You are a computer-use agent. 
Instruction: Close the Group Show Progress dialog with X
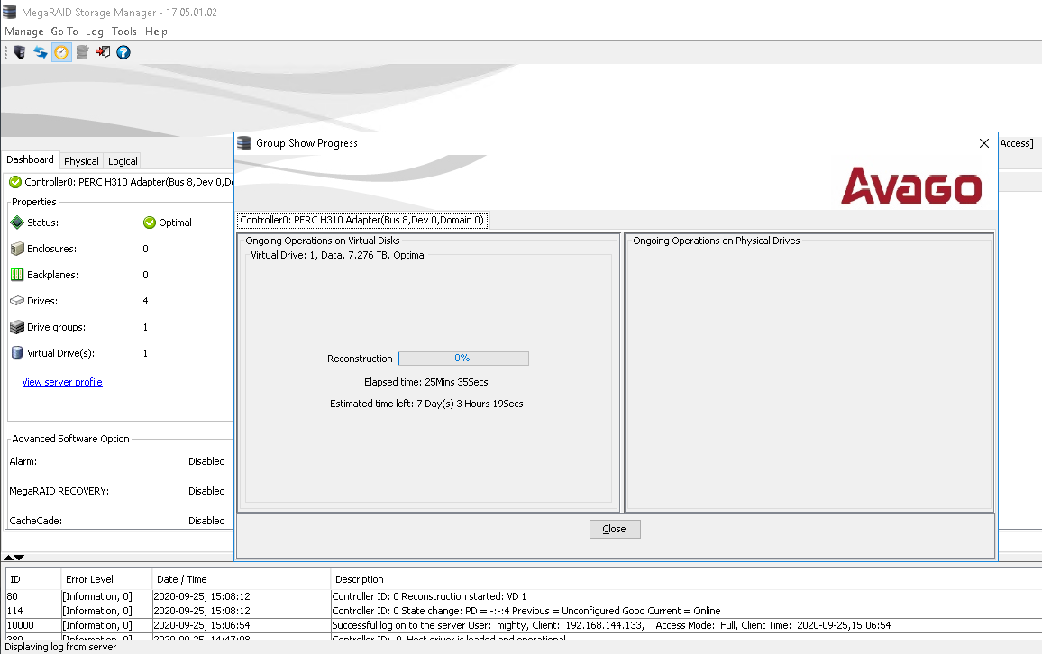click(x=984, y=143)
